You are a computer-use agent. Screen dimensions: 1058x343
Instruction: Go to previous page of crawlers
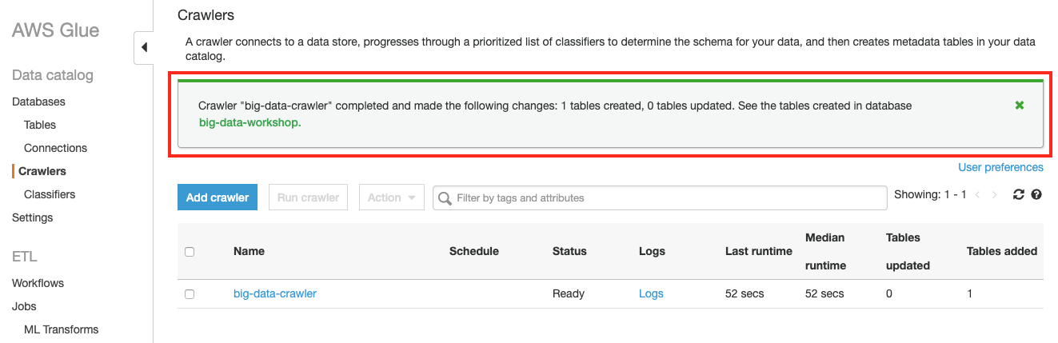point(977,195)
